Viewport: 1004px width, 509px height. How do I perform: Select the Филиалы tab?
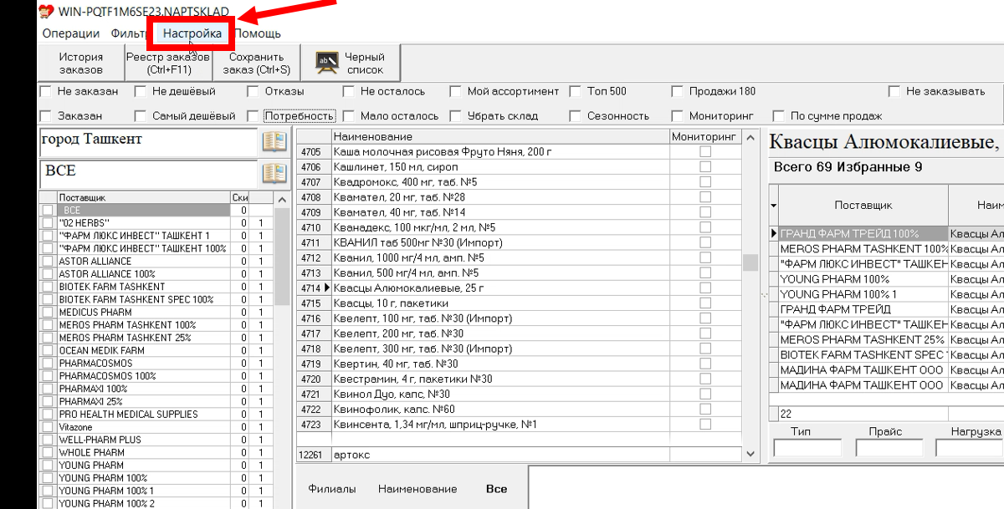point(331,489)
